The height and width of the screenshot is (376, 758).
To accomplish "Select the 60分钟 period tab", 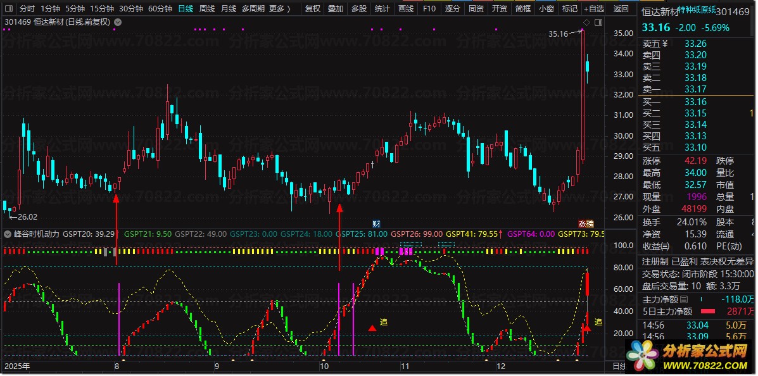I will coord(160,9).
